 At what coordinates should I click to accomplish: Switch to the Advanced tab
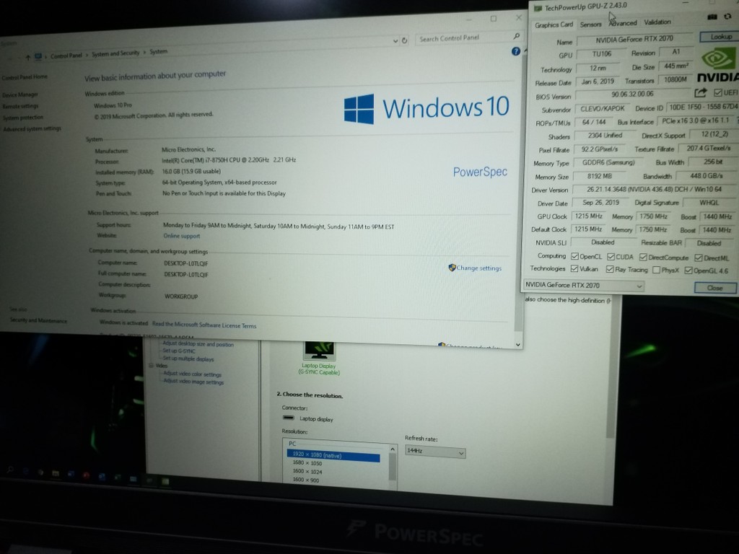pos(623,23)
